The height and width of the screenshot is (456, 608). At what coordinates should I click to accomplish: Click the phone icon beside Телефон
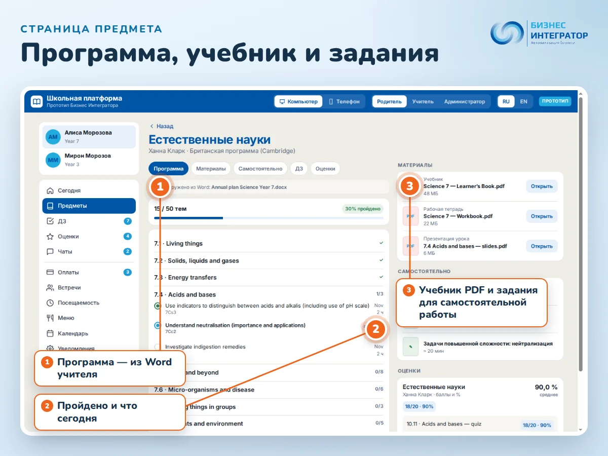point(331,101)
